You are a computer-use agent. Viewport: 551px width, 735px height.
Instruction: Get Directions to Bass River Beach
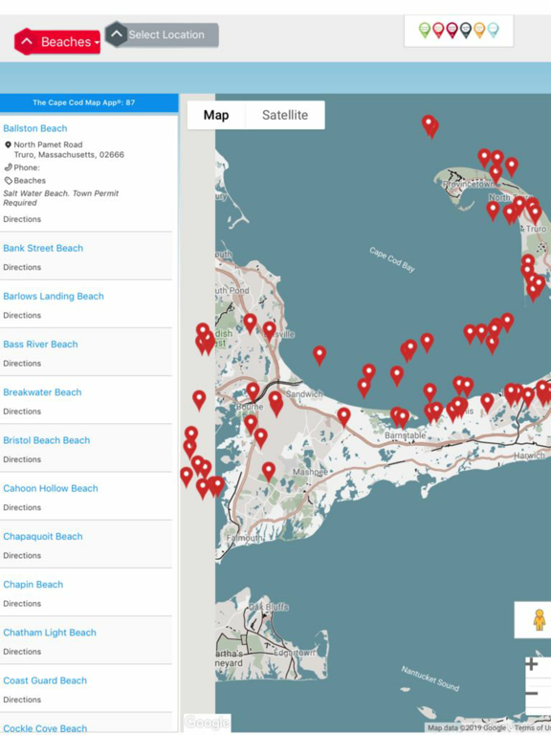[22, 364]
